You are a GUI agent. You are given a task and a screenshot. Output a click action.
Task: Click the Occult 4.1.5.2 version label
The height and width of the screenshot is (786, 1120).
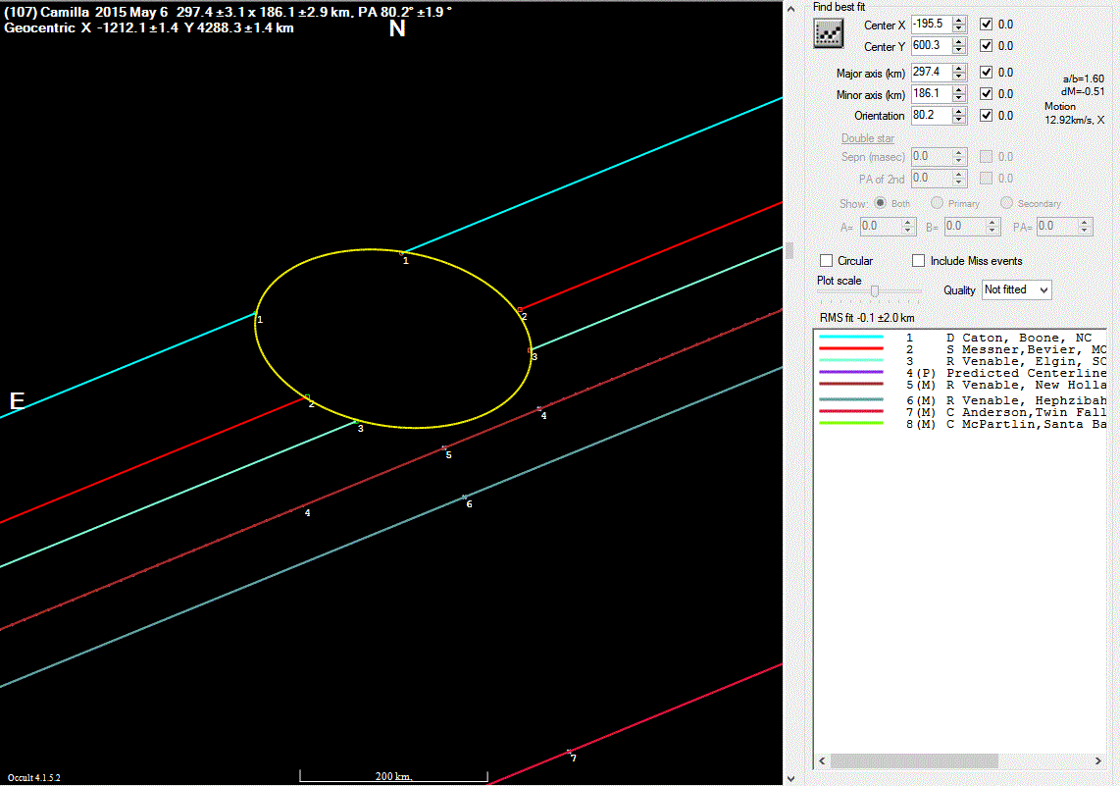tap(34, 777)
